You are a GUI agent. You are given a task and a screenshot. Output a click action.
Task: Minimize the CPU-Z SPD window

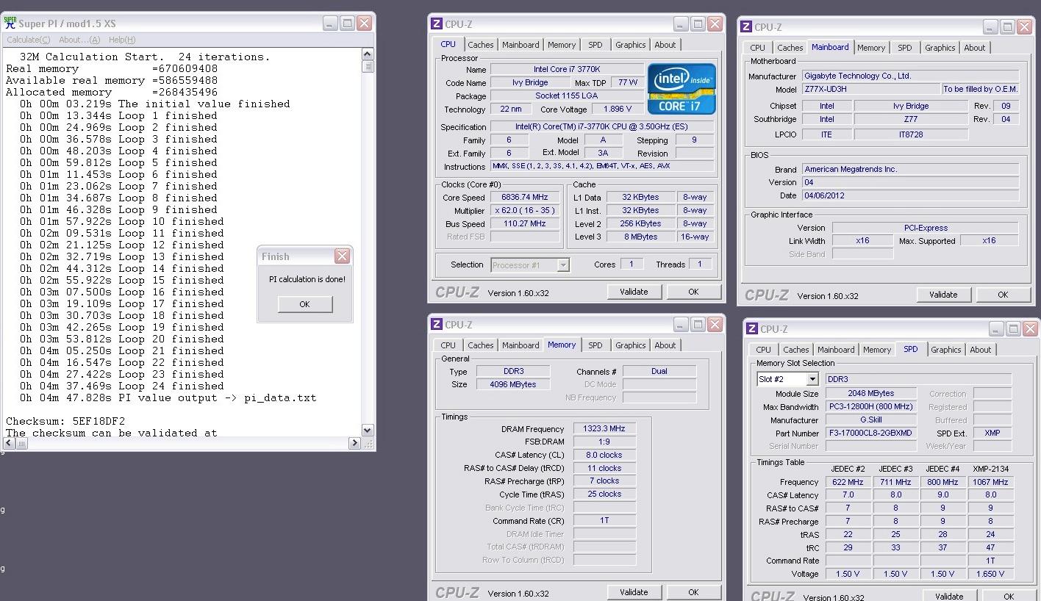[996, 328]
